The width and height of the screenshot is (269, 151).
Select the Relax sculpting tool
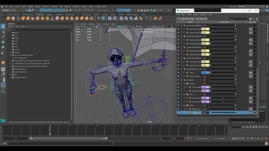[x=18, y=18]
